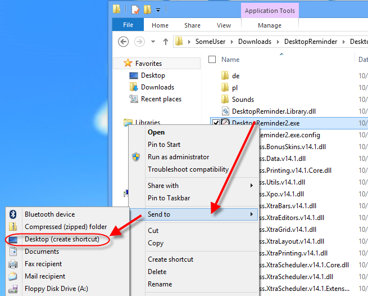This screenshot has width=368, height=296.
Task: Click the Documents icon in submenu
Action: point(13,252)
